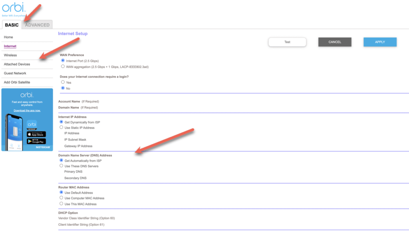Follow the 'Download the app now' link
The image size is (409, 237).
(x=27, y=110)
